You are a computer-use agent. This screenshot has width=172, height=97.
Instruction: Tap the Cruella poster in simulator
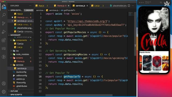click(x=154, y=30)
